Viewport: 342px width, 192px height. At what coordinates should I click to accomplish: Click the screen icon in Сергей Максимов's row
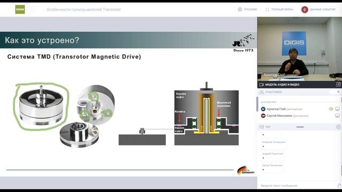coord(337,116)
